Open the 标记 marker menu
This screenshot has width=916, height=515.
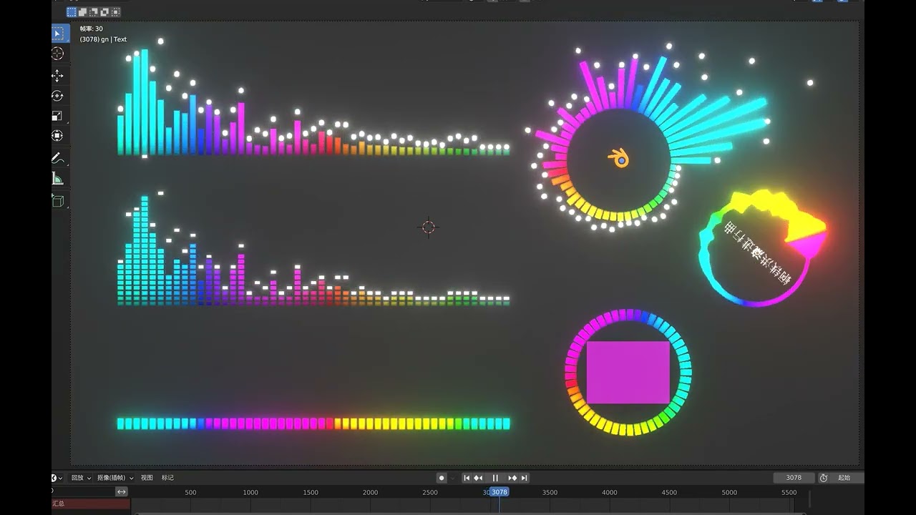coord(167,478)
